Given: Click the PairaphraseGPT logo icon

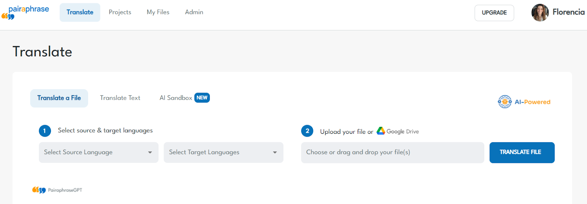Looking at the screenshot, I should (x=39, y=190).
